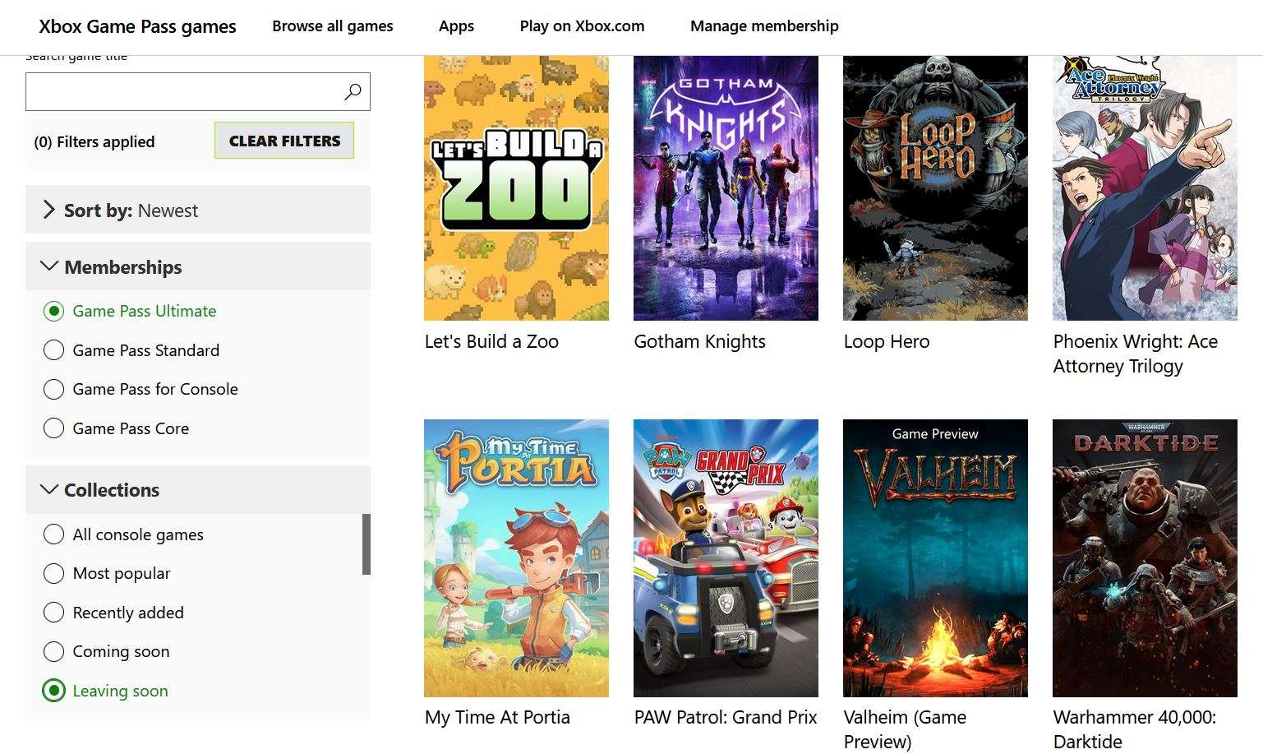The image size is (1263, 754).
Task: Open the Apps menu item
Action: pos(456,25)
